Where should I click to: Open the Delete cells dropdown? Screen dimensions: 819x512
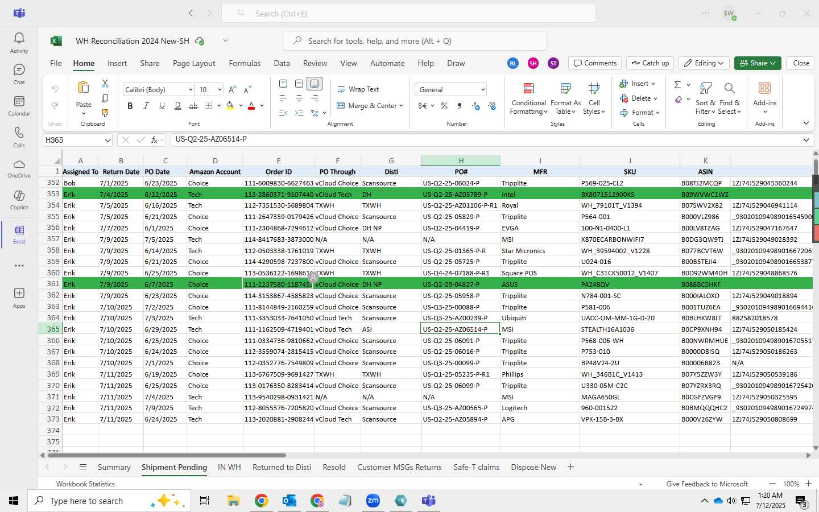pyautogui.click(x=655, y=98)
